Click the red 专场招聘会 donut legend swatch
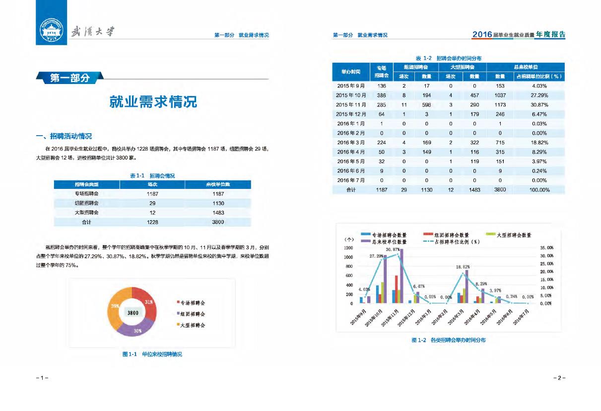 (178, 302)
